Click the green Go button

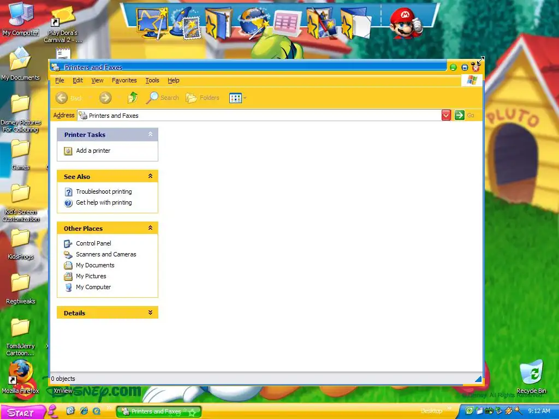465,115
